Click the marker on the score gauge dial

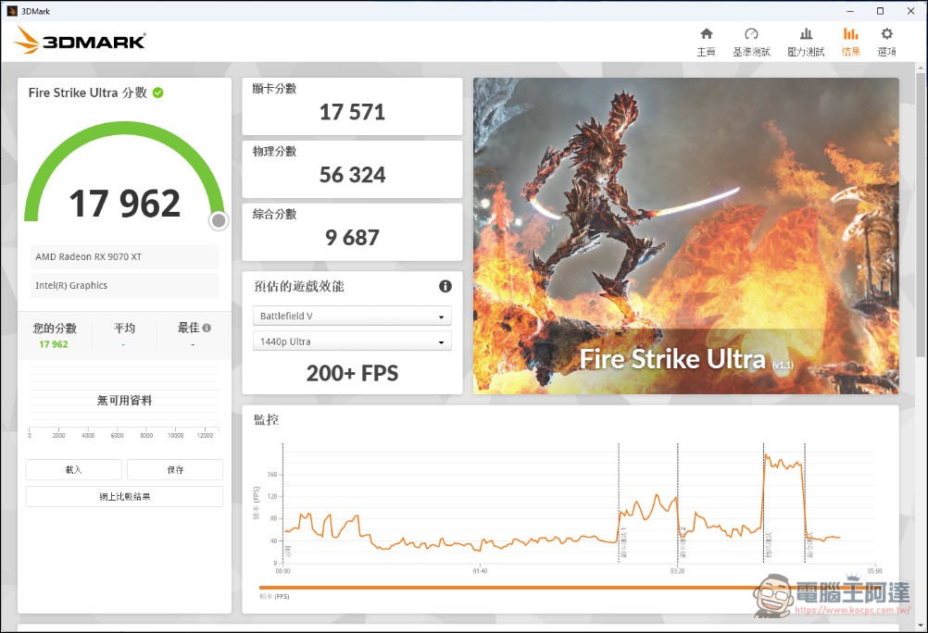219,221
